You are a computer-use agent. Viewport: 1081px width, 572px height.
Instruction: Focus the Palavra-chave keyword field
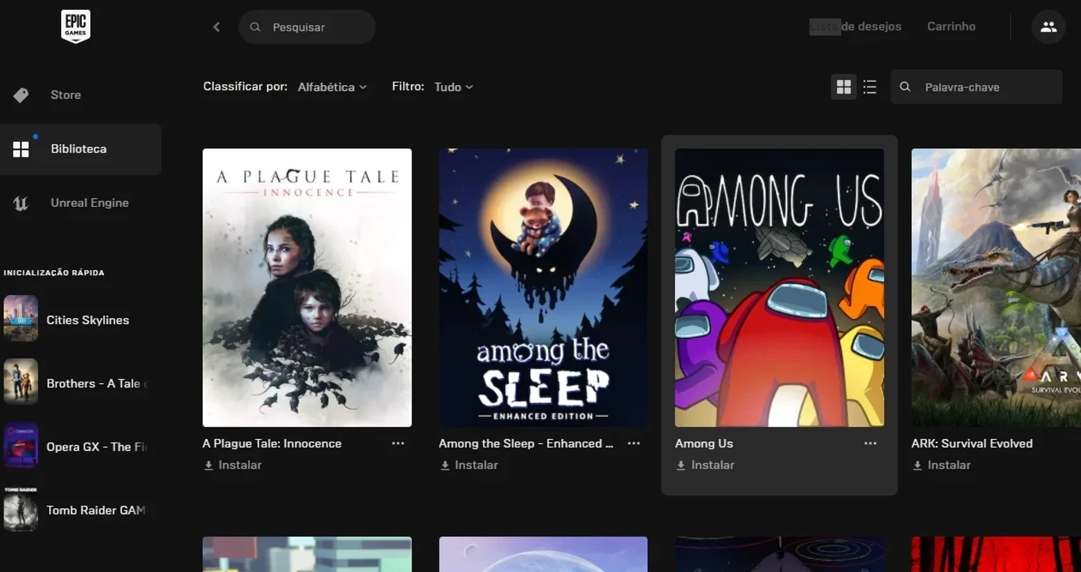[976, 87]
